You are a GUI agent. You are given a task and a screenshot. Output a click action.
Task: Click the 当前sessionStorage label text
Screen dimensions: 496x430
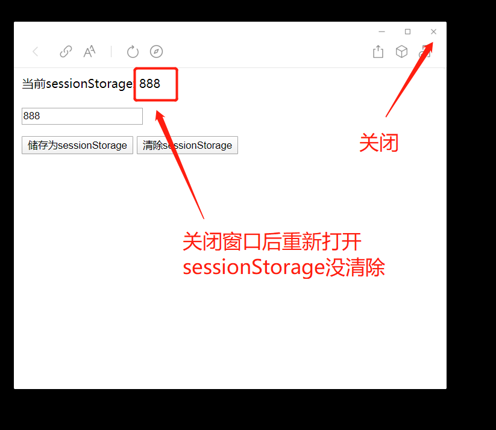tap(78, 84)
